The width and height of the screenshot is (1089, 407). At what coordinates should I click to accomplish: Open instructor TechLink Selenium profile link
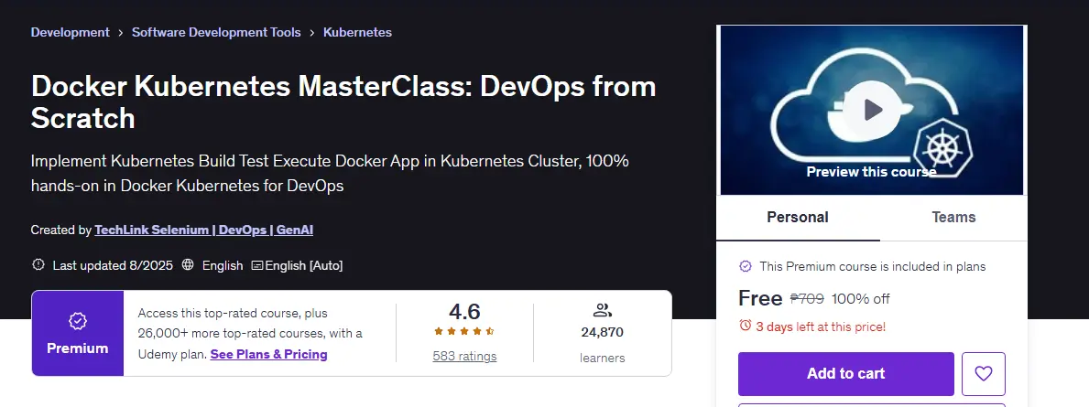click(x=203, y=230)
